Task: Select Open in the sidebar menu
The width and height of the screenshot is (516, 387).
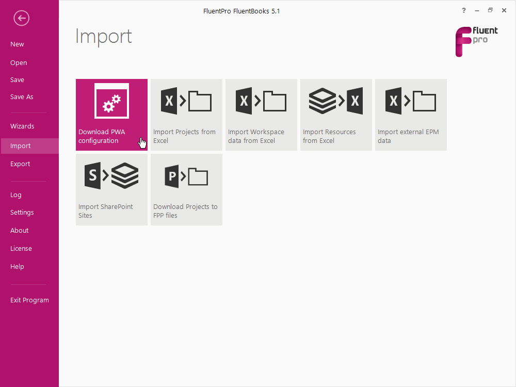Action: pyautogui.click(x=19, y=63)
